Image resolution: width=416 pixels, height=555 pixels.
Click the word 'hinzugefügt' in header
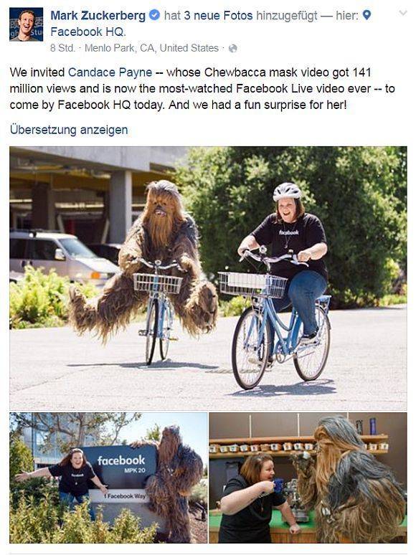[287, 16]
